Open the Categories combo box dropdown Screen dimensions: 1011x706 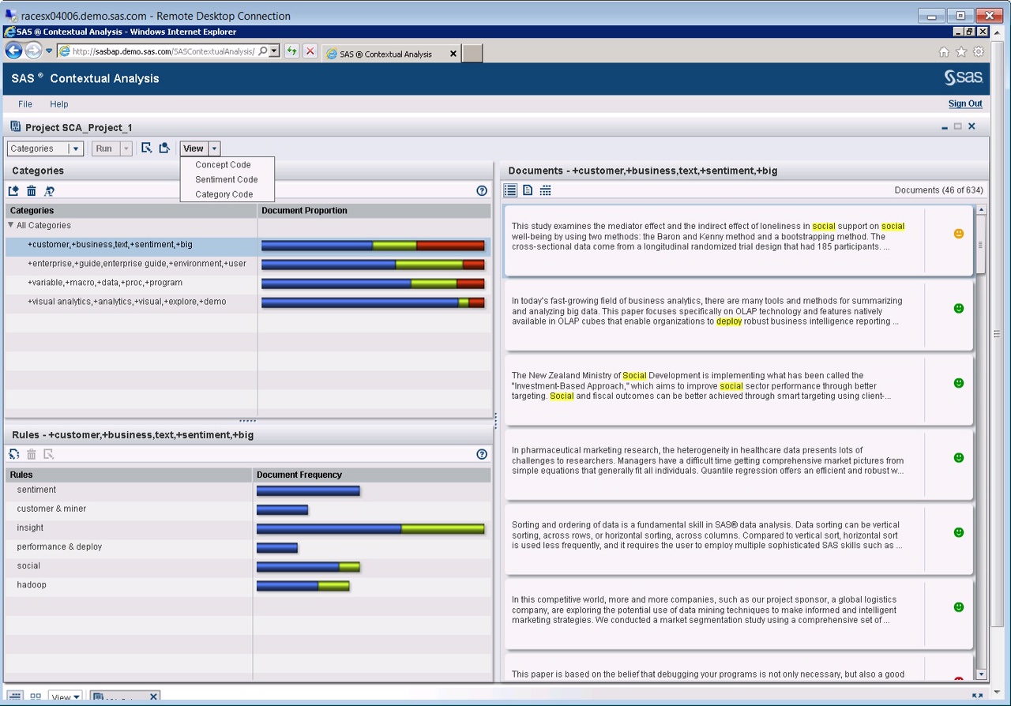click(75, 148)
